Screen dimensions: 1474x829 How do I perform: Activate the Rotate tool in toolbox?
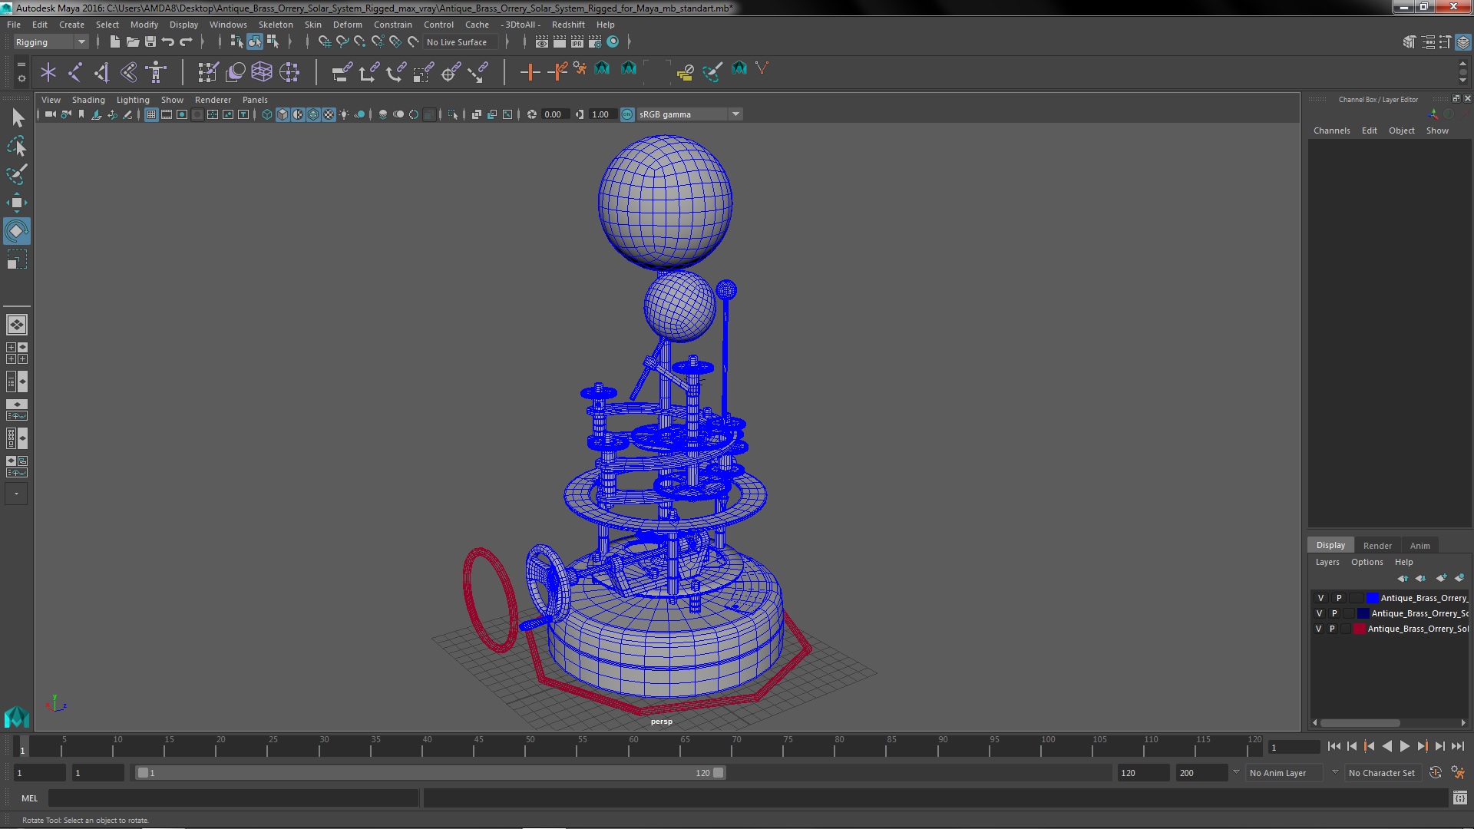click(x=17, y=231)
